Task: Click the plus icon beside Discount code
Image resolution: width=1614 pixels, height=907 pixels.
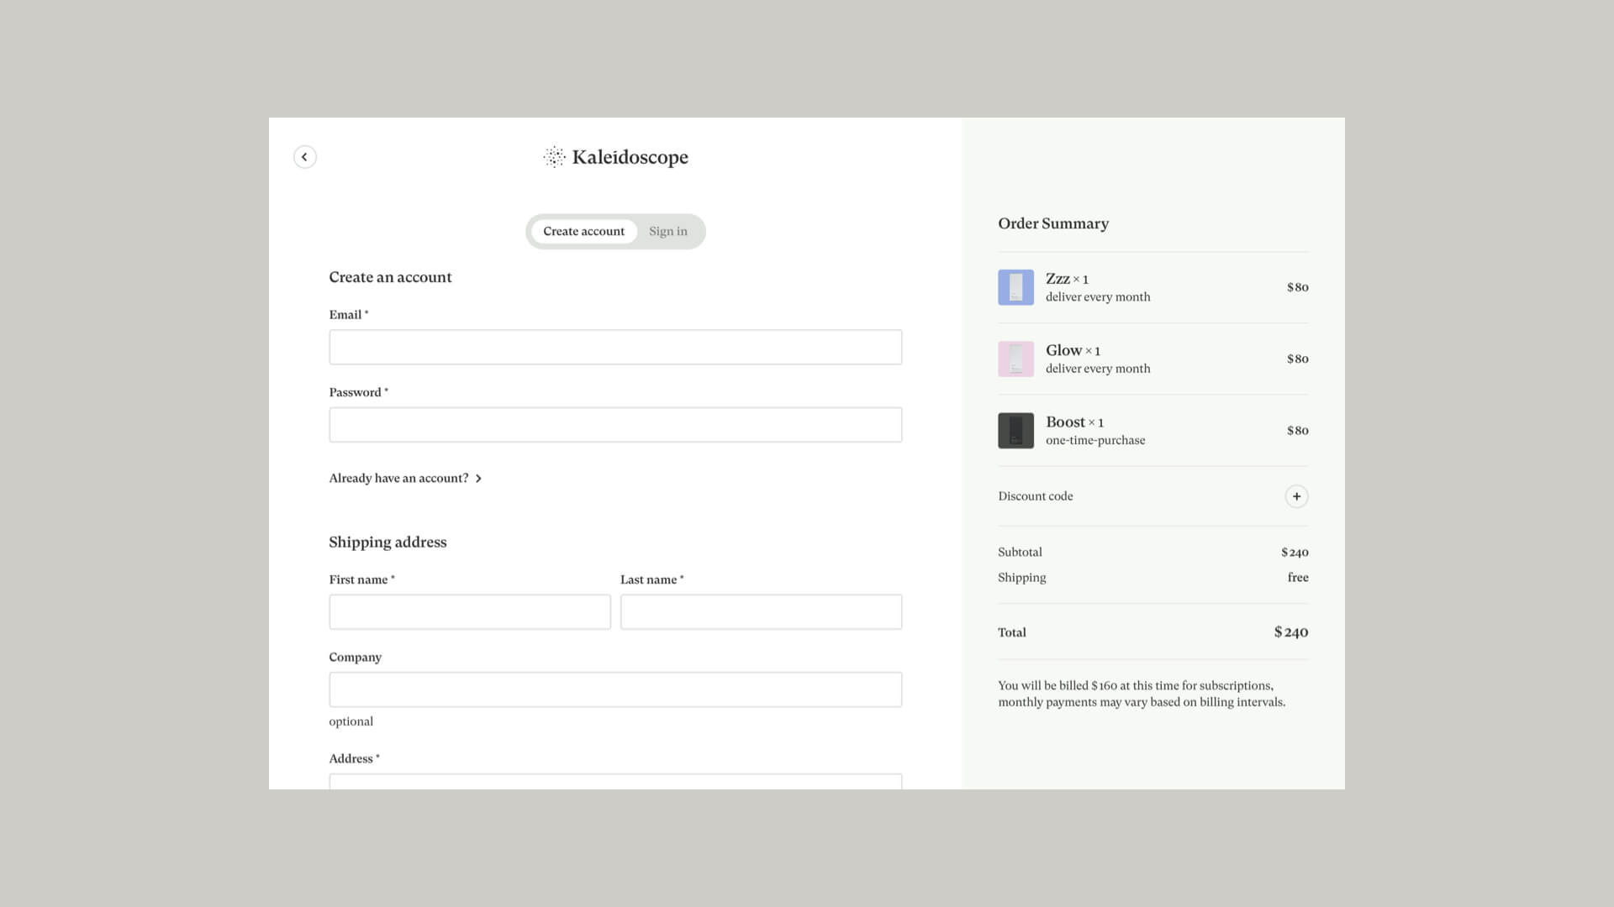Action: click(x=1296, y=496)
